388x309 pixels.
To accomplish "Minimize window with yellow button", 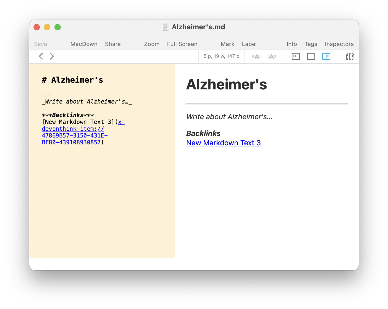I will (x=47, y=27).
